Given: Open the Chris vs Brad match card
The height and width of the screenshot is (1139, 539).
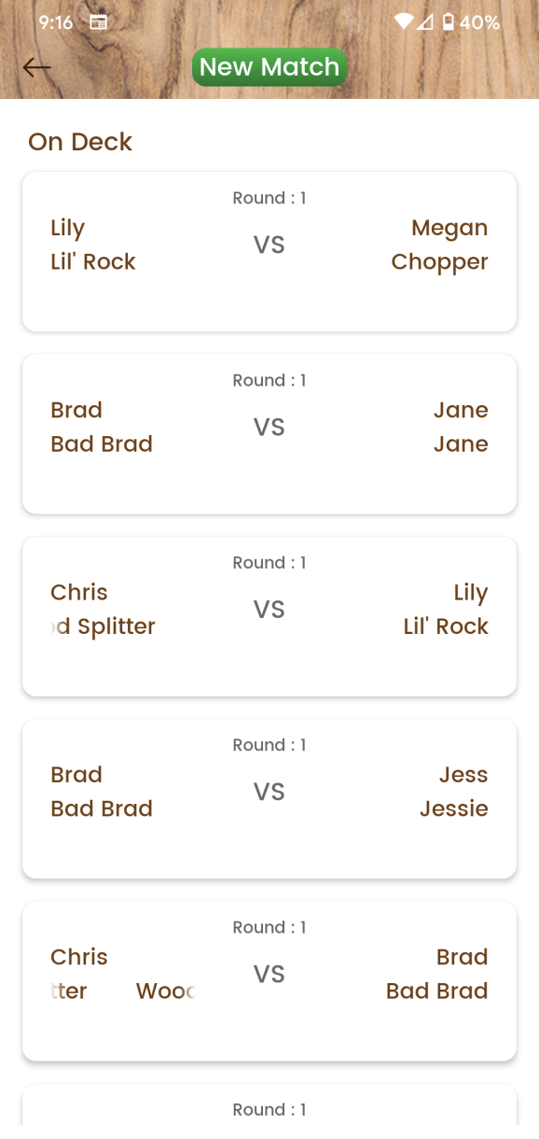Looking at the screenshot, I should 269,980.
